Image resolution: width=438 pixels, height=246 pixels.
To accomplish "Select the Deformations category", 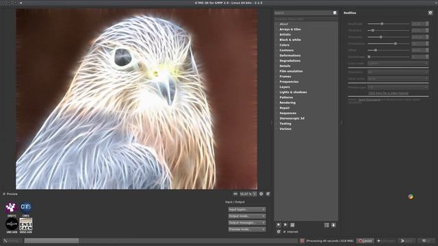I will point(290,55).
